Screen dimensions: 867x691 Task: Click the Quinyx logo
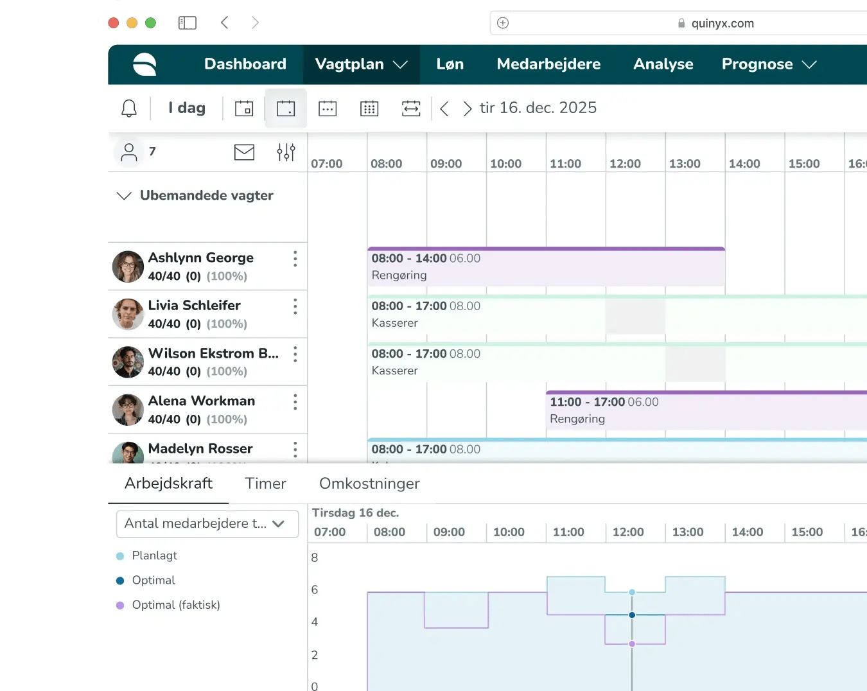144,64
